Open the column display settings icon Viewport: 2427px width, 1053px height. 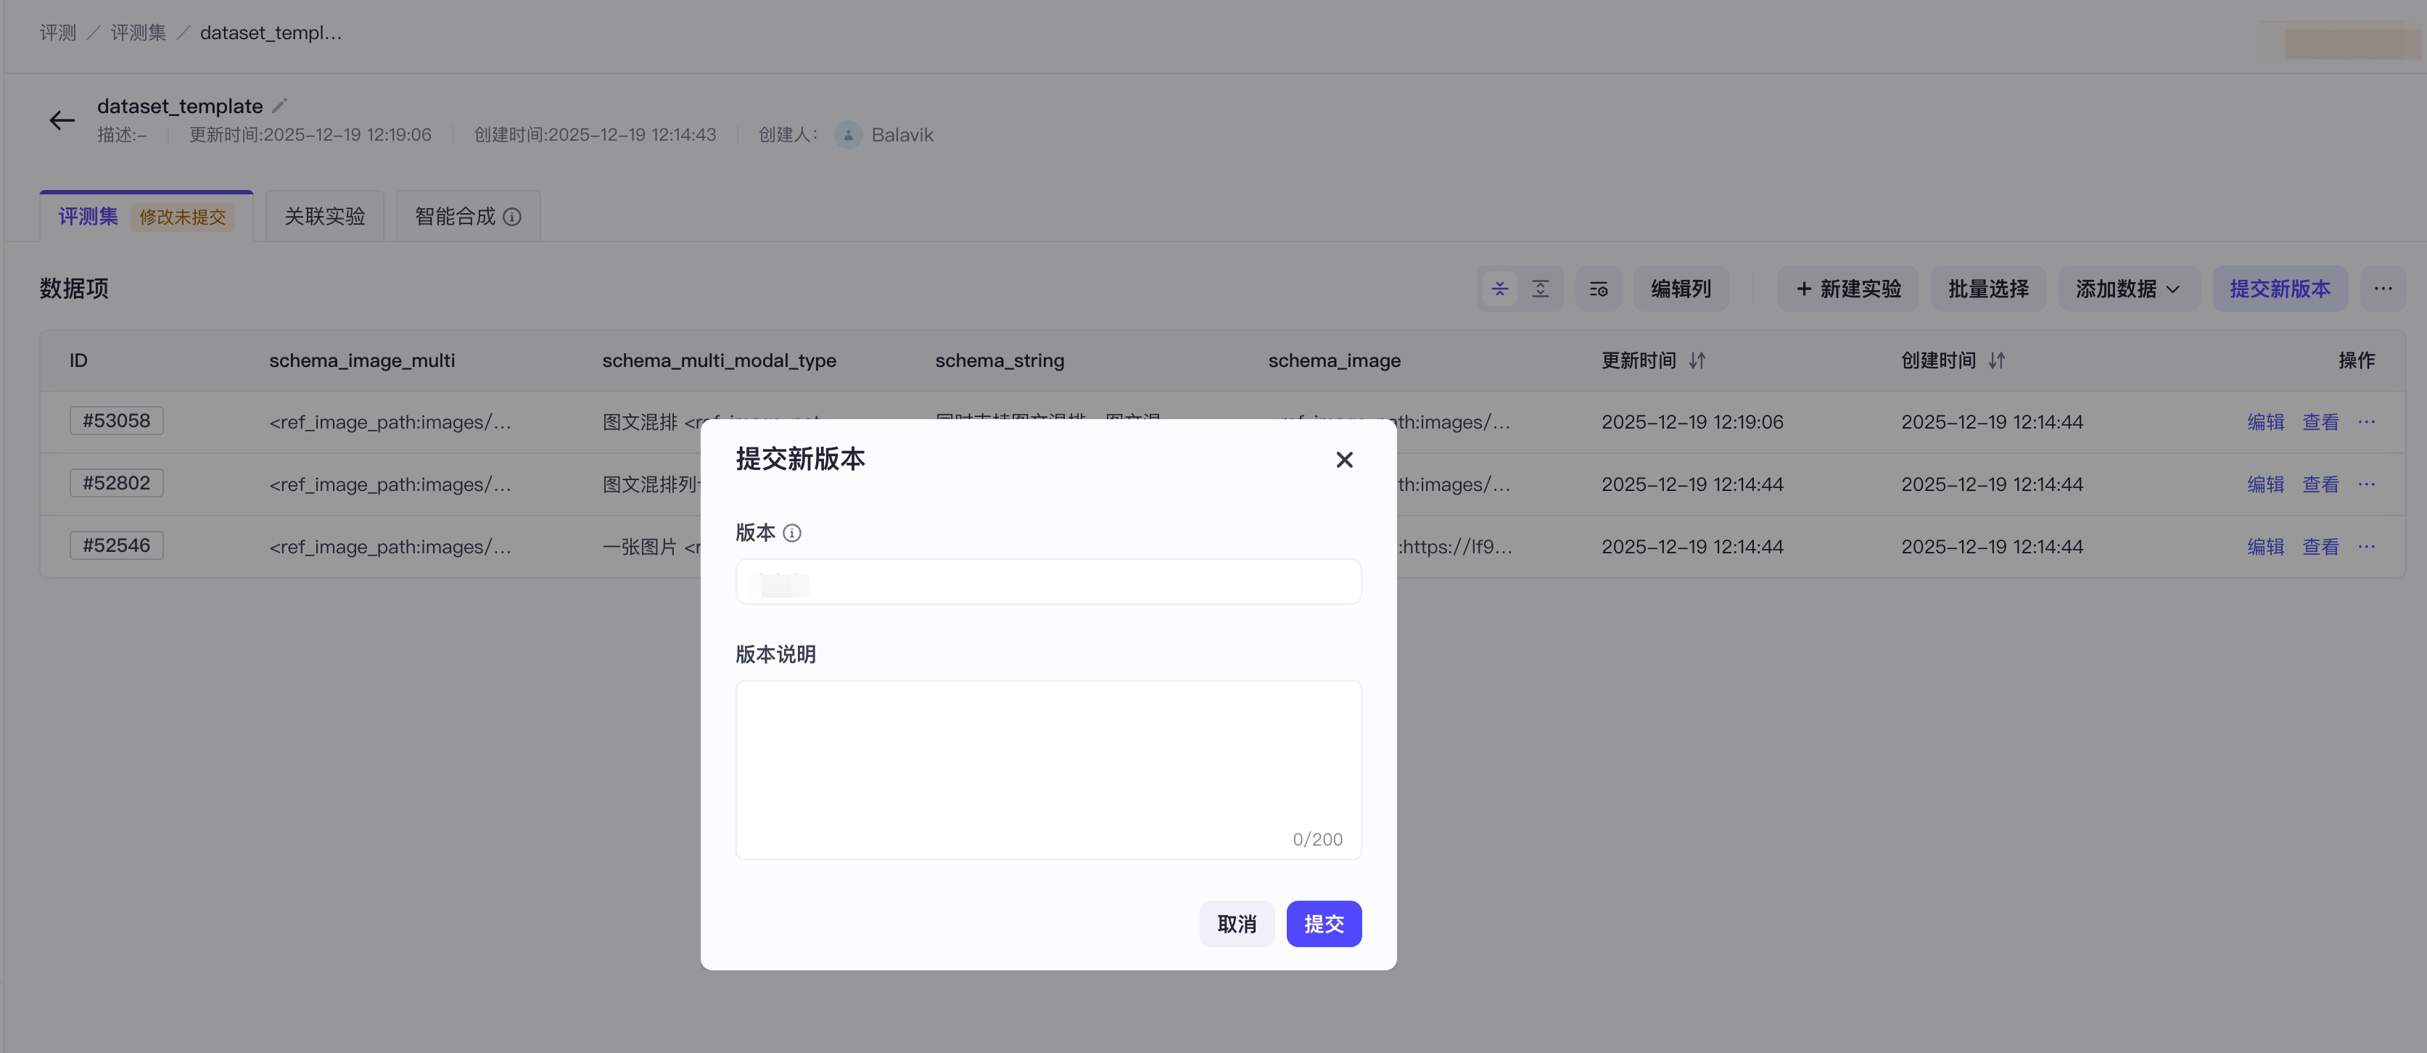coord(1598,289)
